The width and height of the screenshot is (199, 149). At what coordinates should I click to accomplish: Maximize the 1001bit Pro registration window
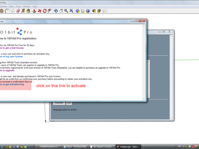coord(136,21)
